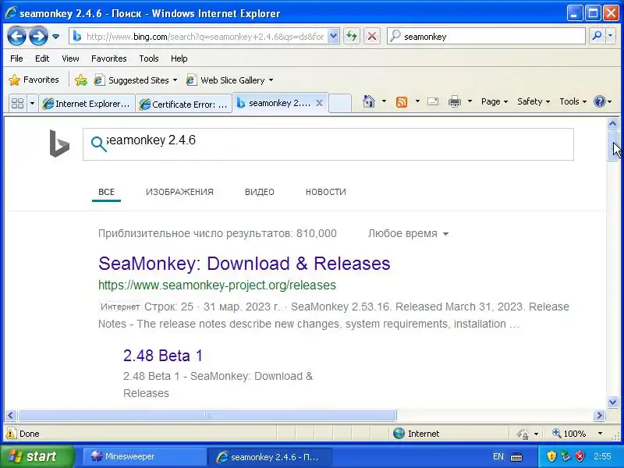Click the Read Mail envelope icon
The width and height of the screenshot is (624, 468).
coord(433,101)
